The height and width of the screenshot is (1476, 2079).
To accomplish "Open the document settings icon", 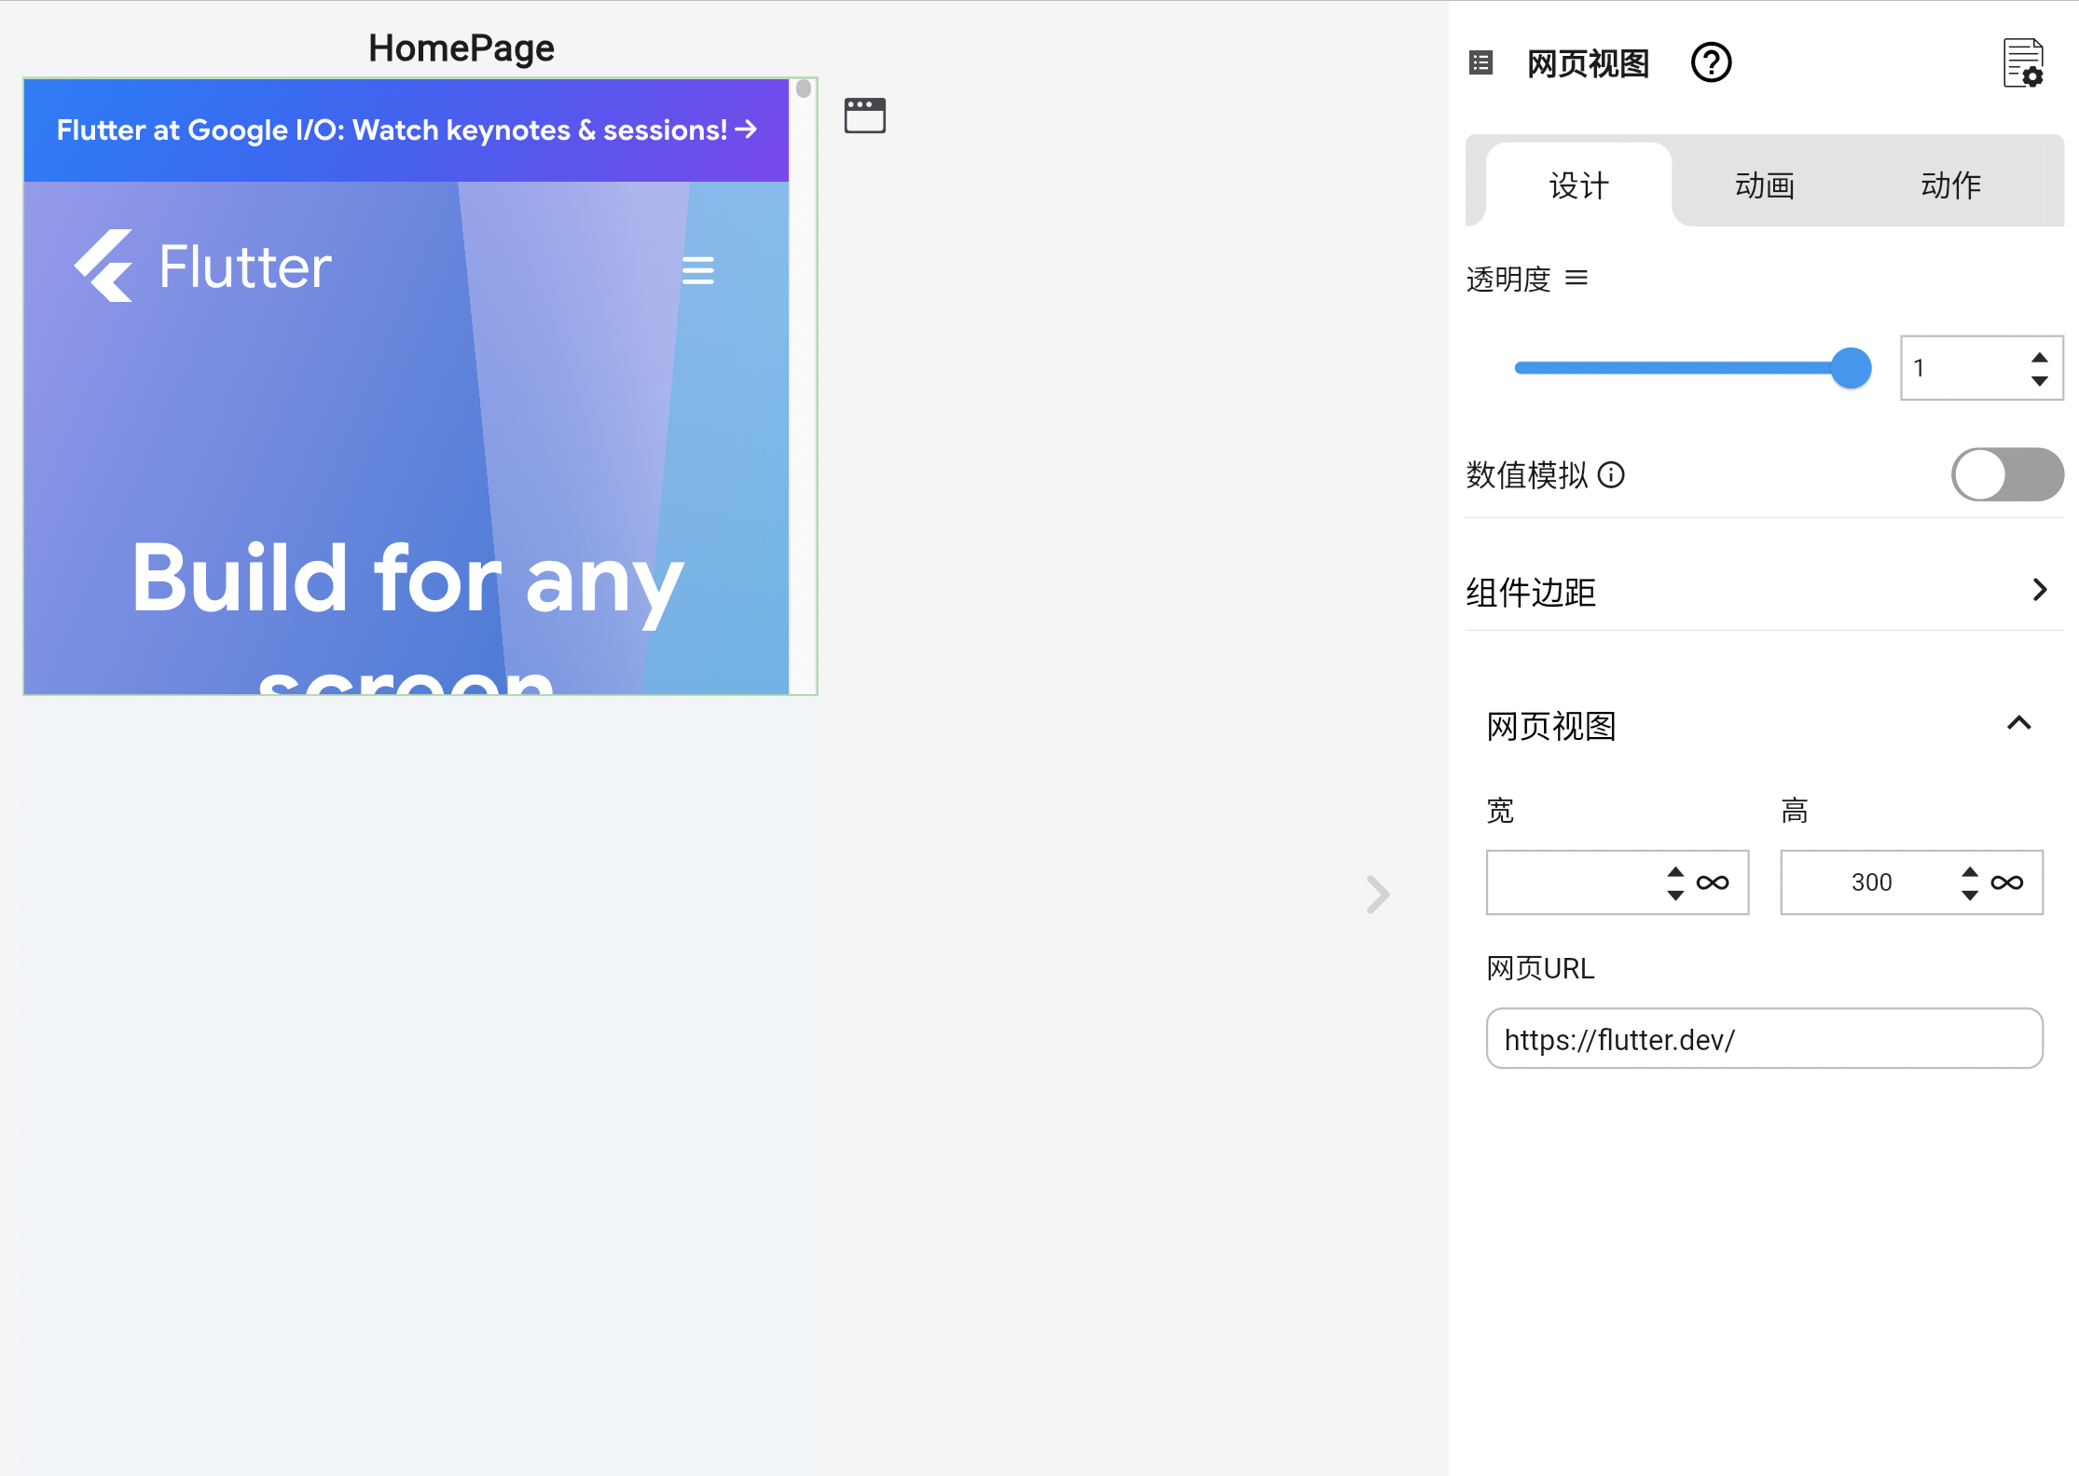I will point(2023,63).
